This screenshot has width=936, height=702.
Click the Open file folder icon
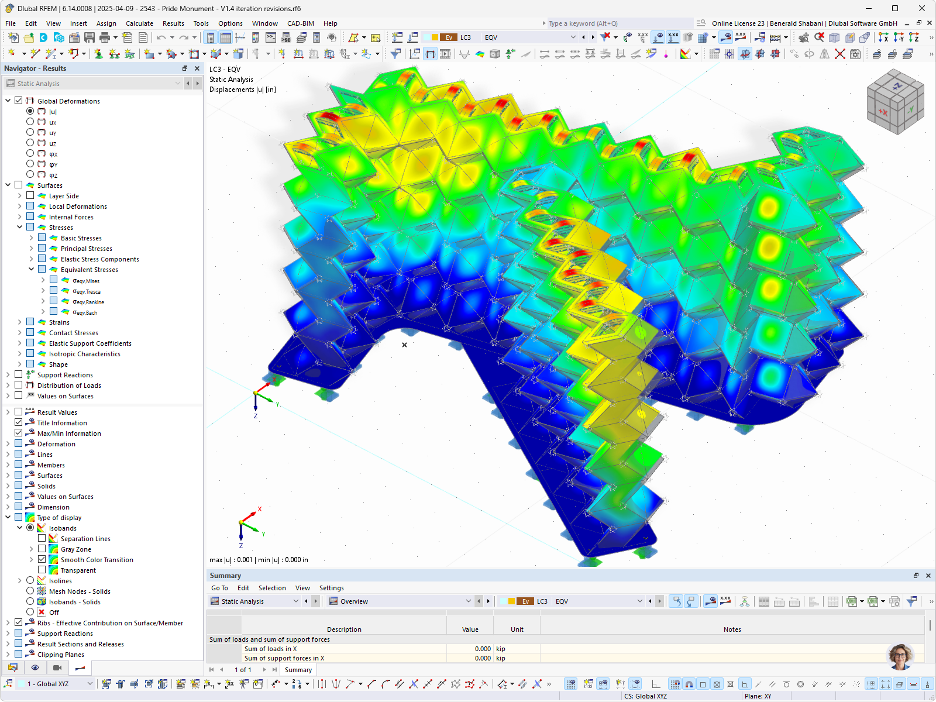coord(28,37)
